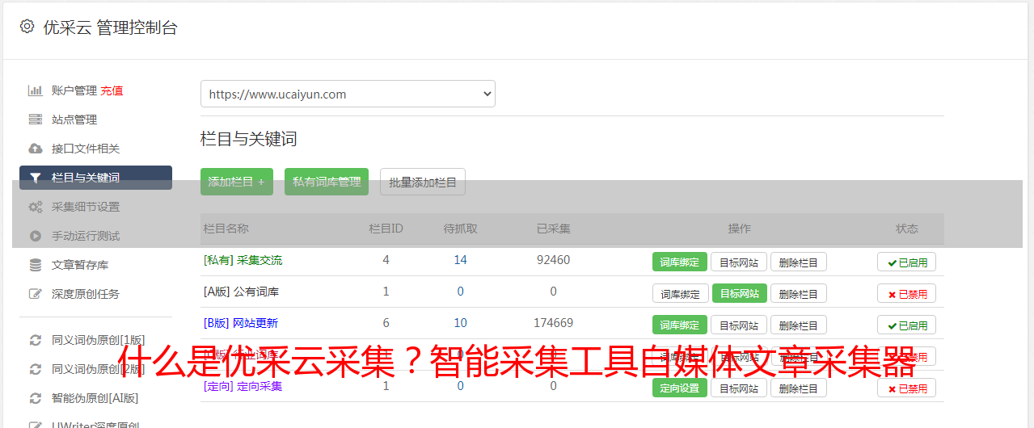Screen dimensions: 1034x428
Task: Click the 状态 column header
Action: pos(907,229)
